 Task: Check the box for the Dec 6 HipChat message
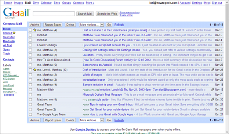pos(30,35)
